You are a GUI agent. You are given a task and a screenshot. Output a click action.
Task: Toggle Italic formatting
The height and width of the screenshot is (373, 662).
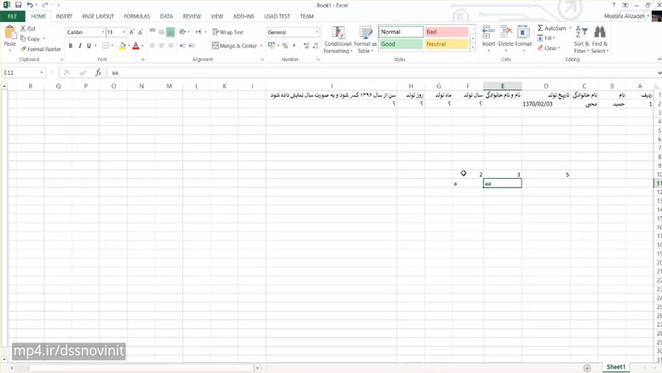pos(80,46)
